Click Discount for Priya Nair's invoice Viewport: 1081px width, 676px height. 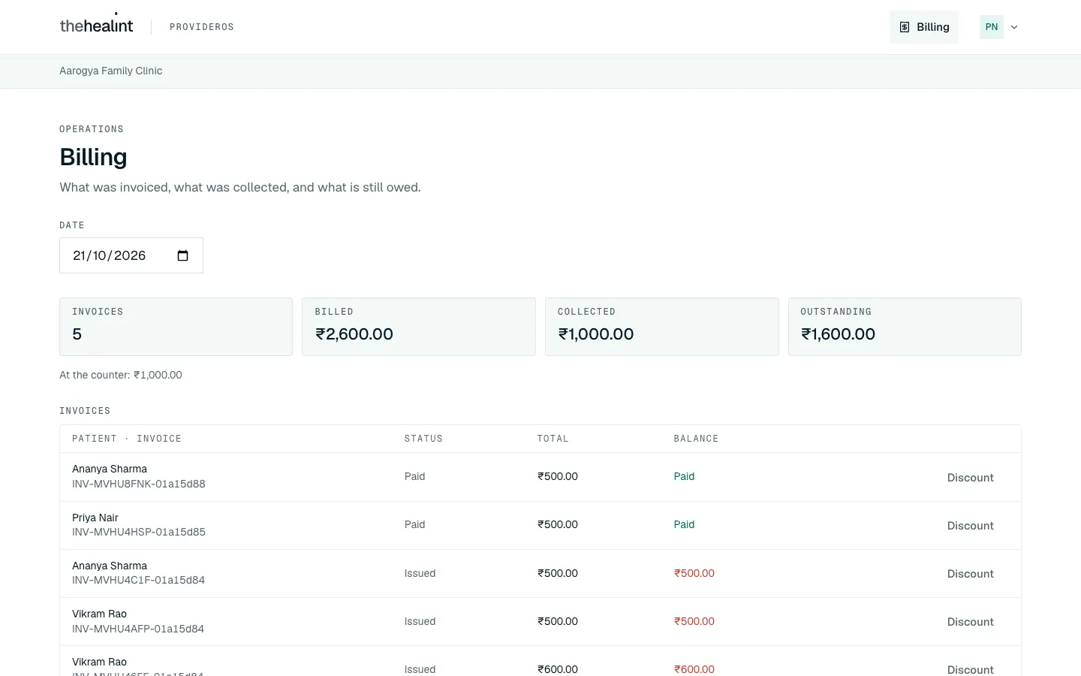(970, 526)
